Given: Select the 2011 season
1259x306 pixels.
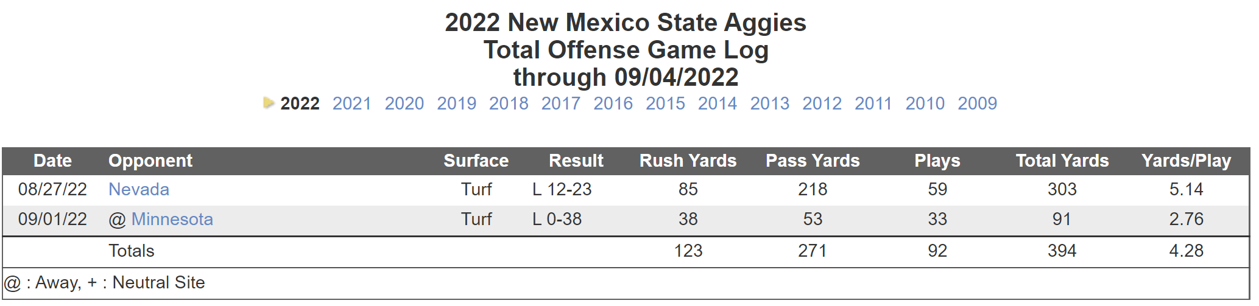Looking at the screenshot, I should pyautogui.click(x=873, y=103).
